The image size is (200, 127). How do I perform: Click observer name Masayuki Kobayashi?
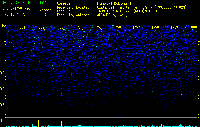(114, 3)
